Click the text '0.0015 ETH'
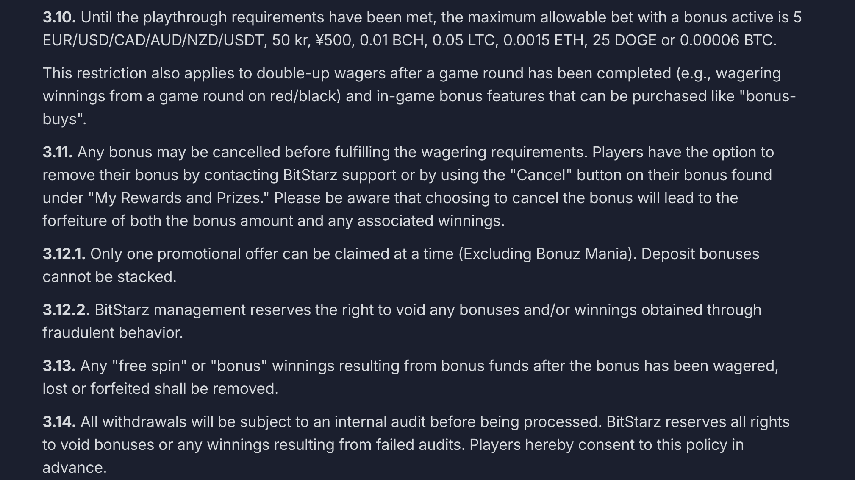 (x=543, y=40)
